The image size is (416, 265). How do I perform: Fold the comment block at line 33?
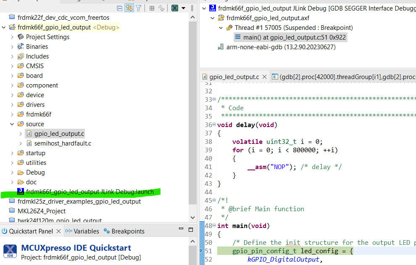[x=214, y=99]
